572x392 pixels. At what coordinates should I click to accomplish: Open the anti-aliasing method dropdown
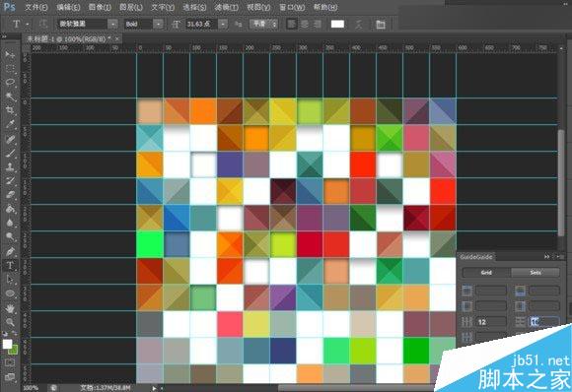(x=263, y=24)
